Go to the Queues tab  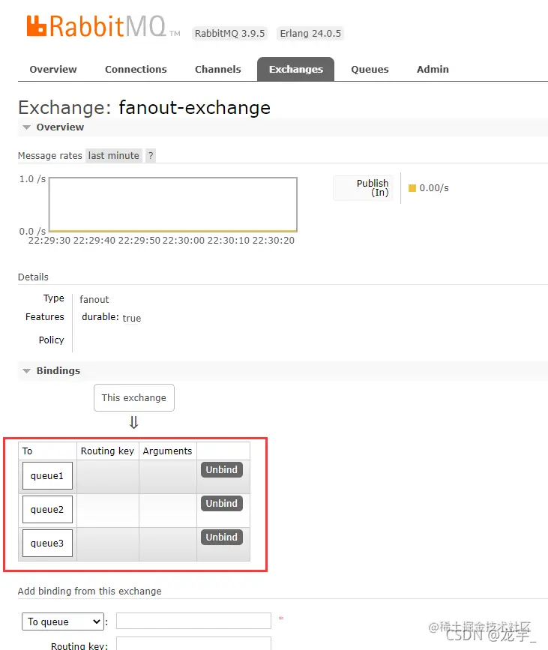point(370,69)
